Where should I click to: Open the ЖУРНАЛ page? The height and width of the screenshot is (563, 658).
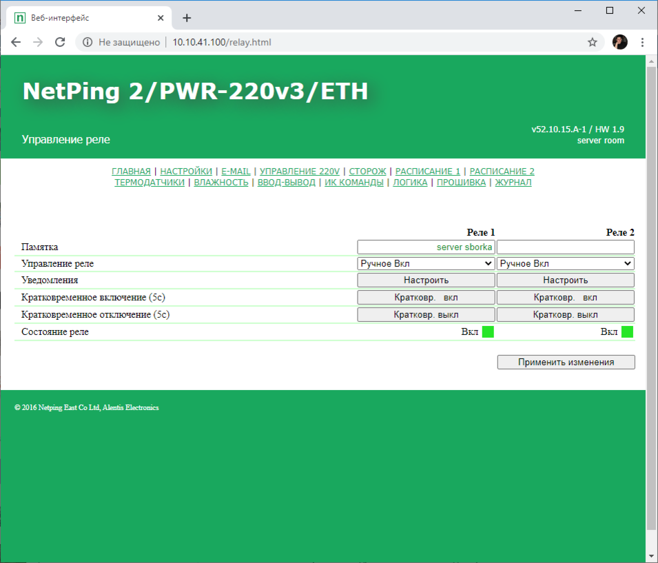tap(513, 182)
